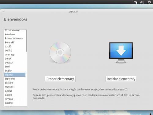This screenshot has width=153, height=115.
Task: Select Gaeilge language
Action: click(15, 91)
